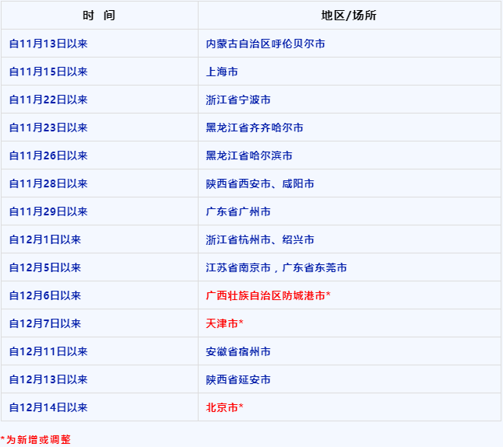Click the red 北京市* cell

[x=350, y=407]
